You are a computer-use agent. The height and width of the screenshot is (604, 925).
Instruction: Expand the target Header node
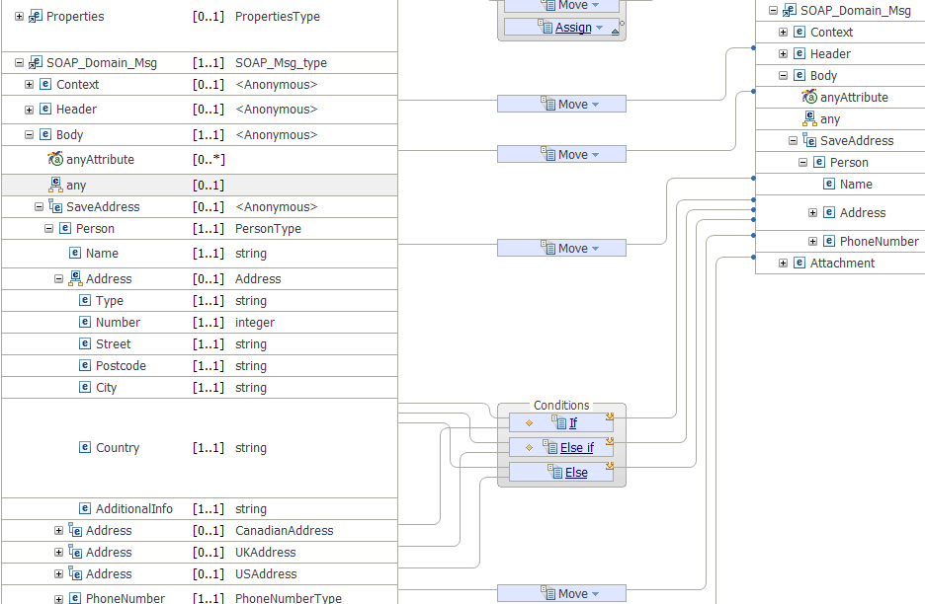point(784,54)
